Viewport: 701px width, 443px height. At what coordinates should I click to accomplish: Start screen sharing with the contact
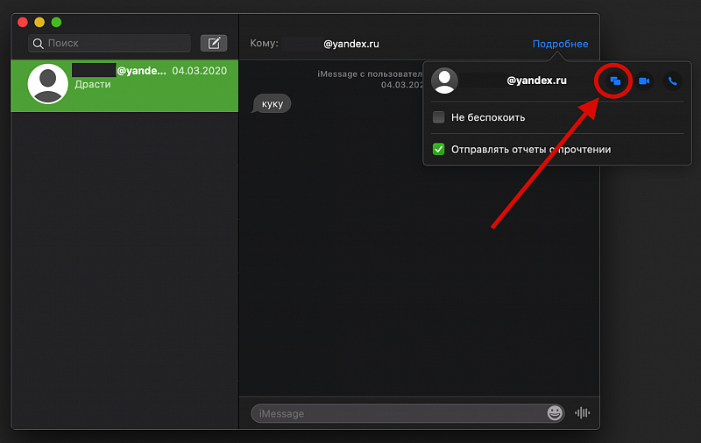615,81
